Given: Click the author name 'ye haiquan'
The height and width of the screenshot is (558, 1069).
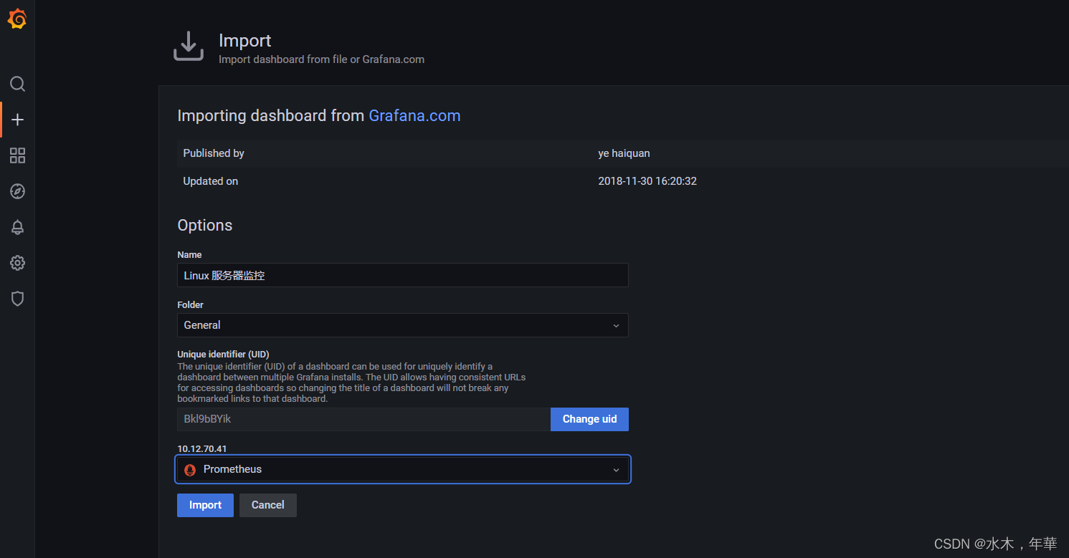Looking at the screenshot, I should coord(624,153).
